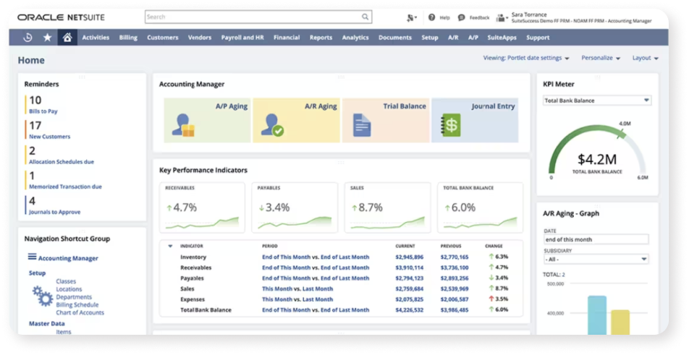Viewport: 689px width, 355px height.
Task: Open the A/R Aging shortcut tile
Action: click(x=295, y=120)
